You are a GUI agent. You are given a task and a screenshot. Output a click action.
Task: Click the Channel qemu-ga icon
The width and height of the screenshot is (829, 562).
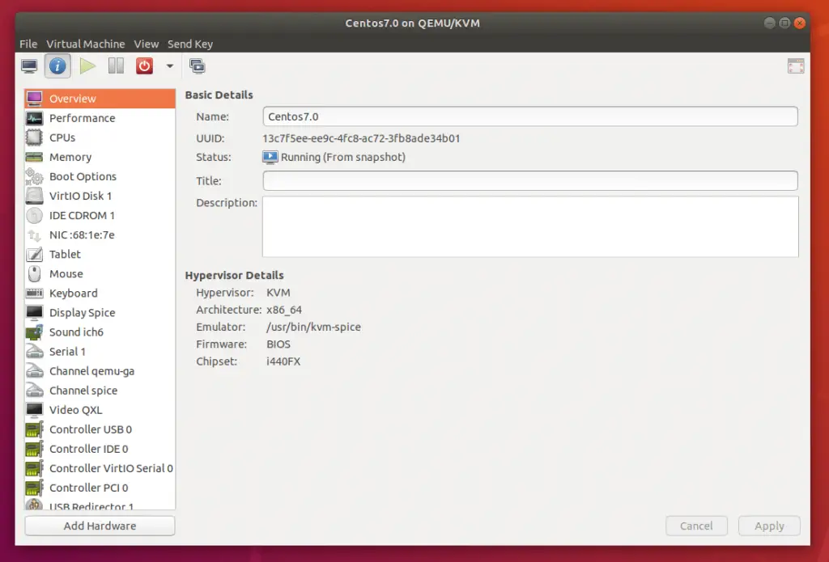[34, 371]
